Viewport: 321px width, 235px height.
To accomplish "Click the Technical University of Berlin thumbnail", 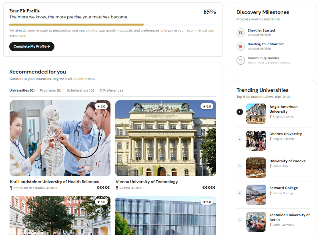I will [256, 222].
